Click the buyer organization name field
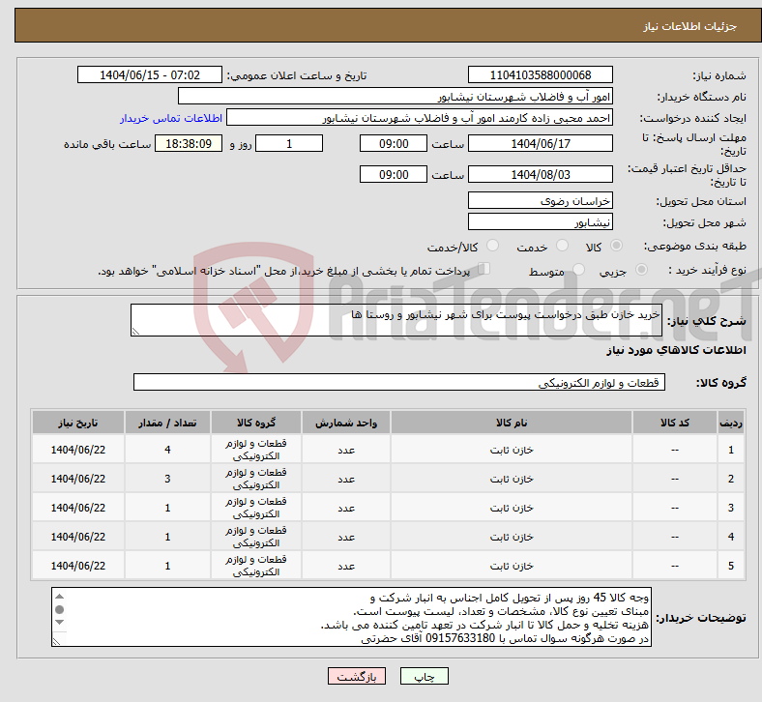The height and width of the screenshot is (702, 762). (396, 96)
